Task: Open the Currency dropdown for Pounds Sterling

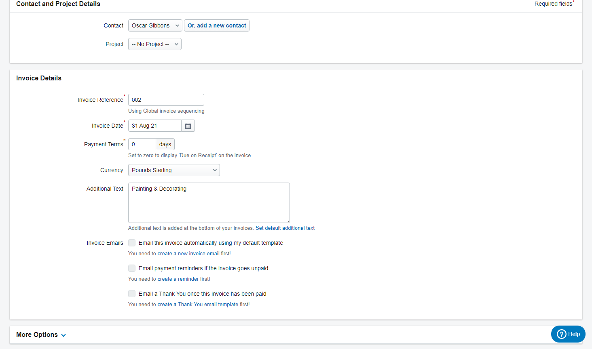Action: [x=173, y=170]
